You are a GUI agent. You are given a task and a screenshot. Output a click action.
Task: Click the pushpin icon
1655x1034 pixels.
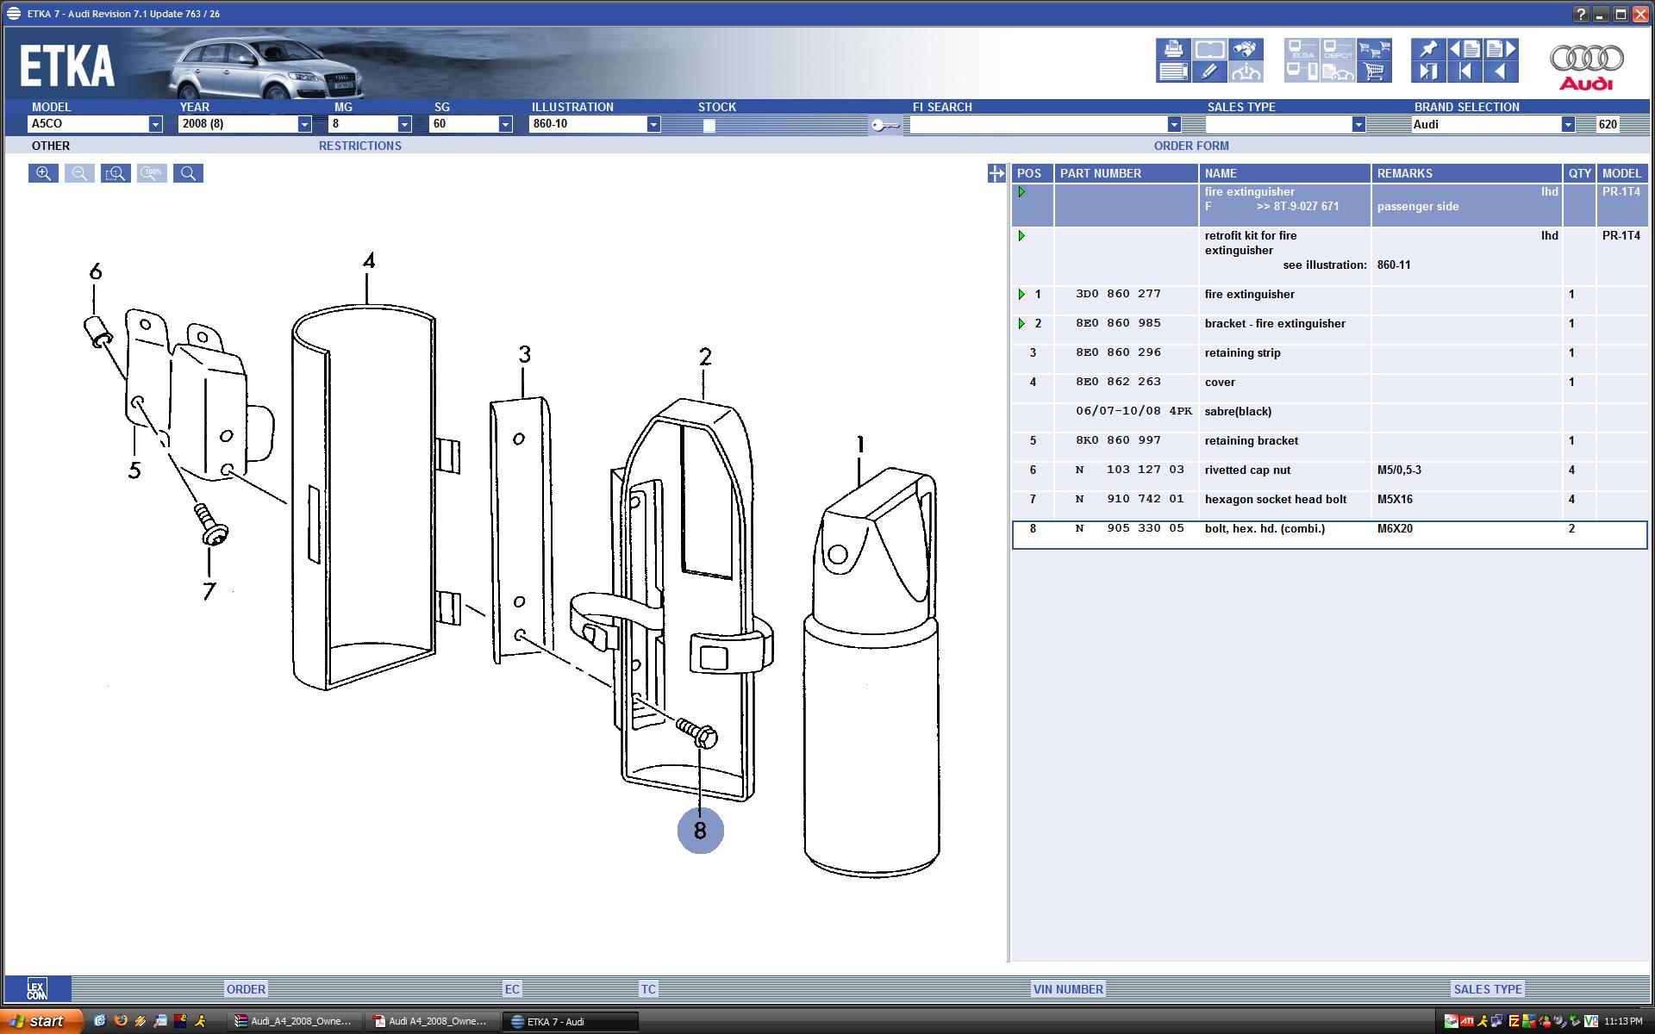pos(1428,49)
